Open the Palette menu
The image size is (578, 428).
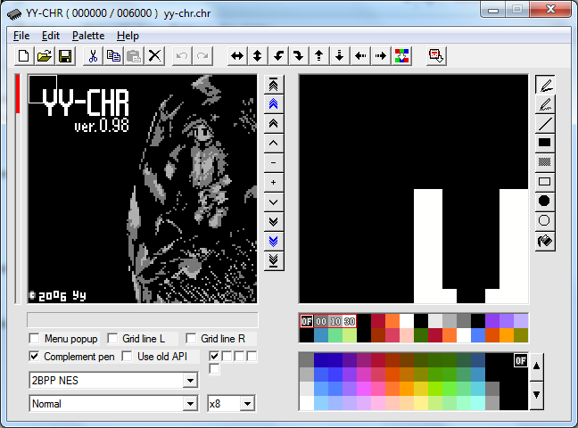coord(88,36)
